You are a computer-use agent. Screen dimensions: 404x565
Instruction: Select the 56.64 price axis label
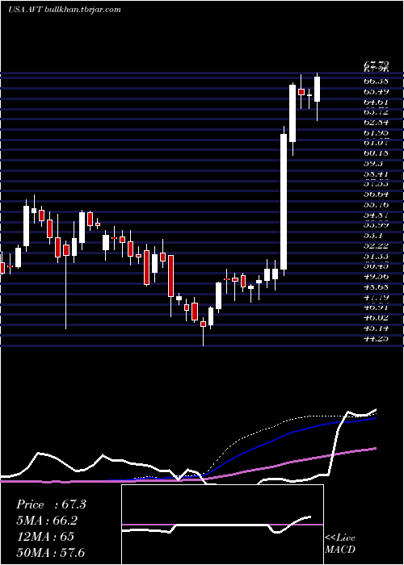[376, 195]
